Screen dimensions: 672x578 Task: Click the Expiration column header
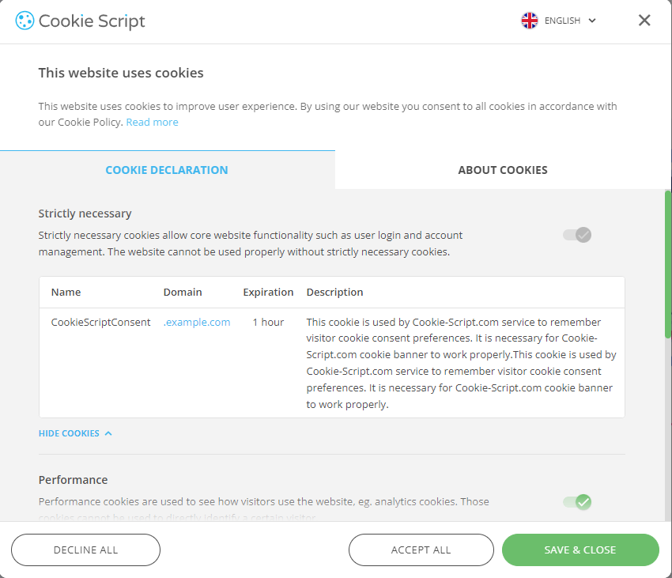click(268, 292)
